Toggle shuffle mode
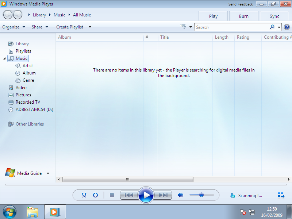This screenshot has width=292, height=219. tap(84, 195)
